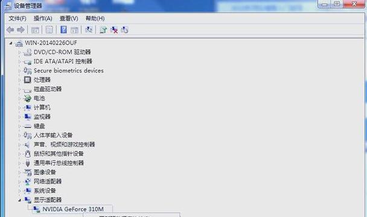
Task: Minimize the 设备管理器 window
Action: pyautogui.click(x=325, y=4)
